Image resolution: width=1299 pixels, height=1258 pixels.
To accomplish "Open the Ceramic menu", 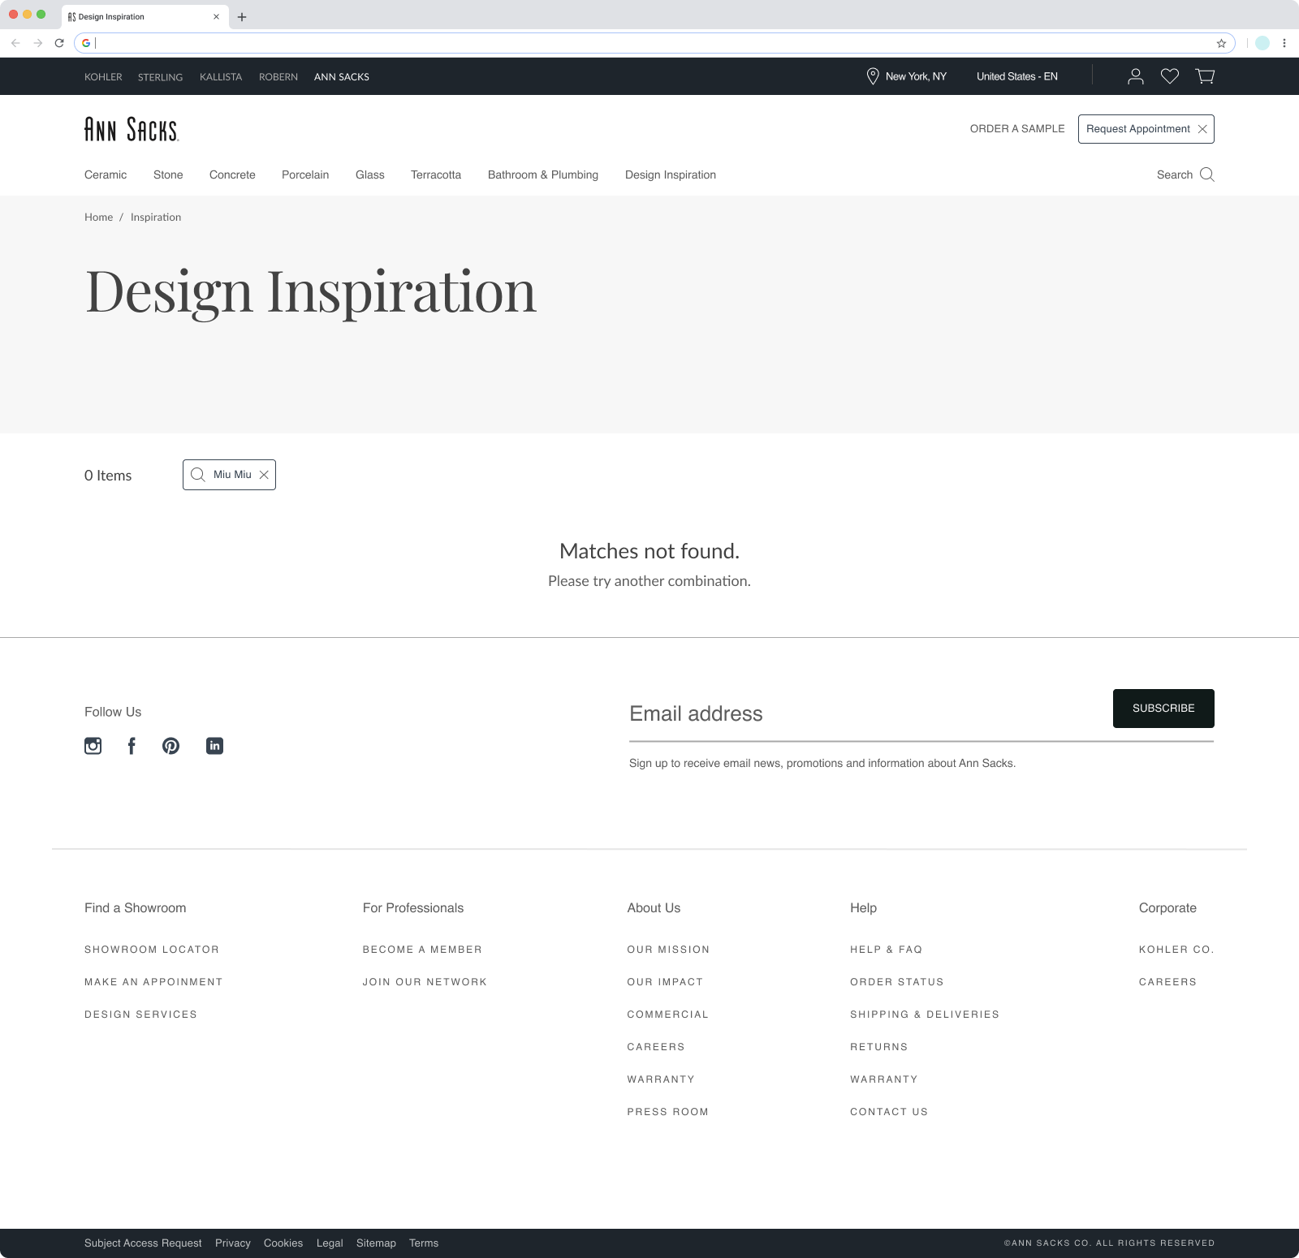I will point(106,174).
